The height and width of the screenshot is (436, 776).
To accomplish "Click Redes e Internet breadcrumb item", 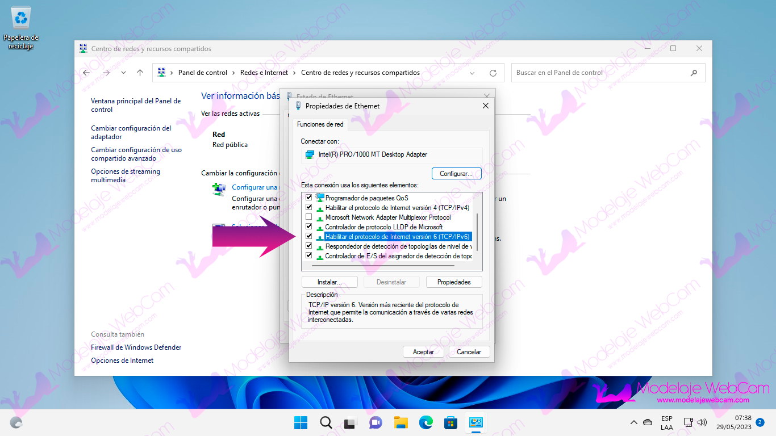I will [x=264, y=73].
